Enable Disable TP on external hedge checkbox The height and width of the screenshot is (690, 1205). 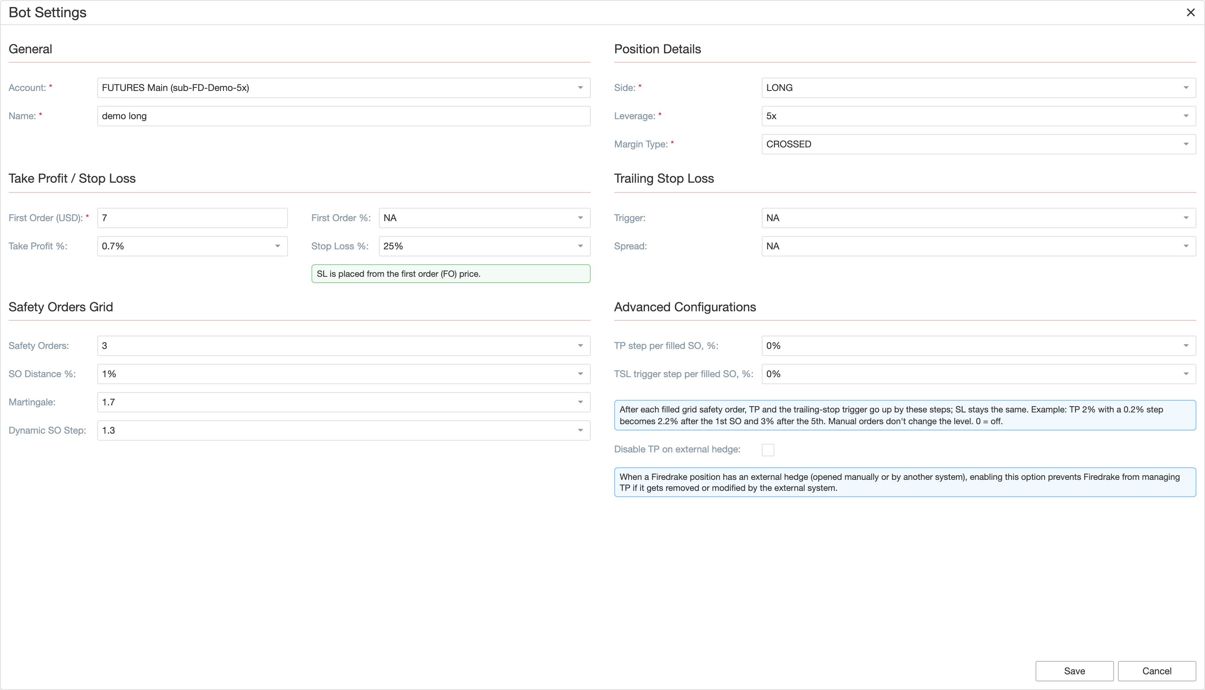click(768, 450)
